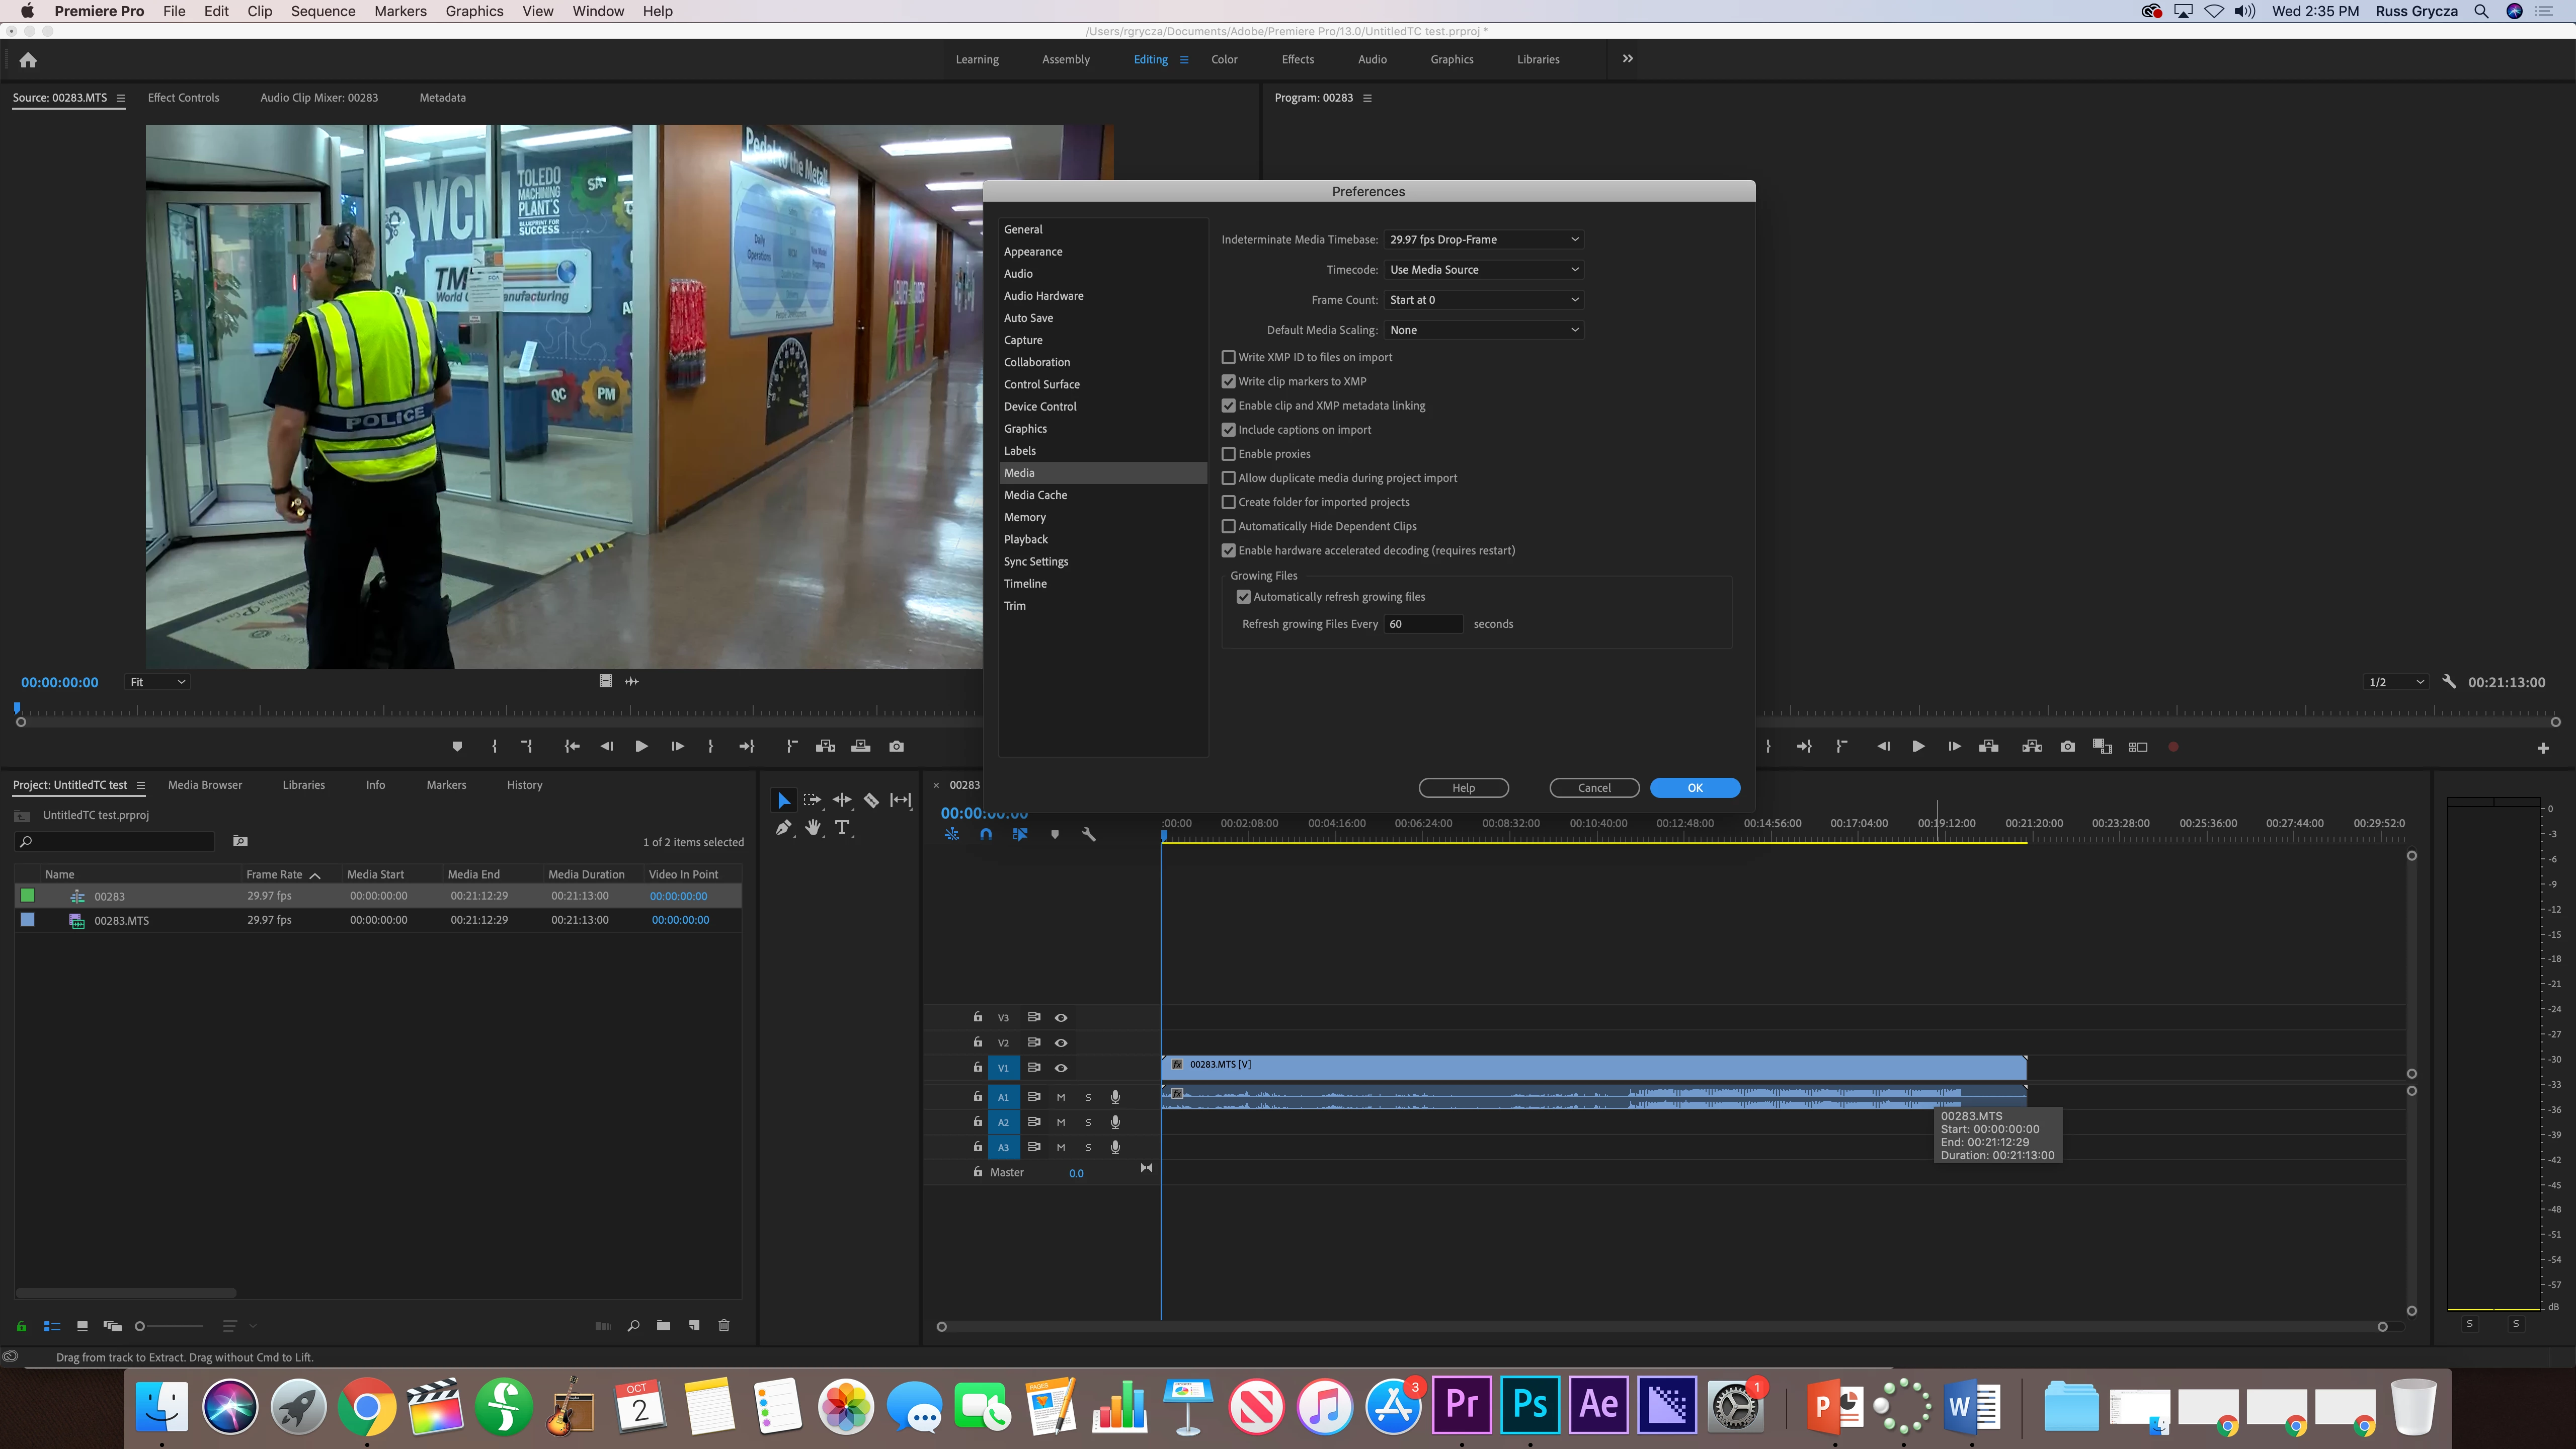Open the Fit zoom level dropdown
This screenshot has height=1449, width=2576.
pyautogui.click(x=158, y=682)
